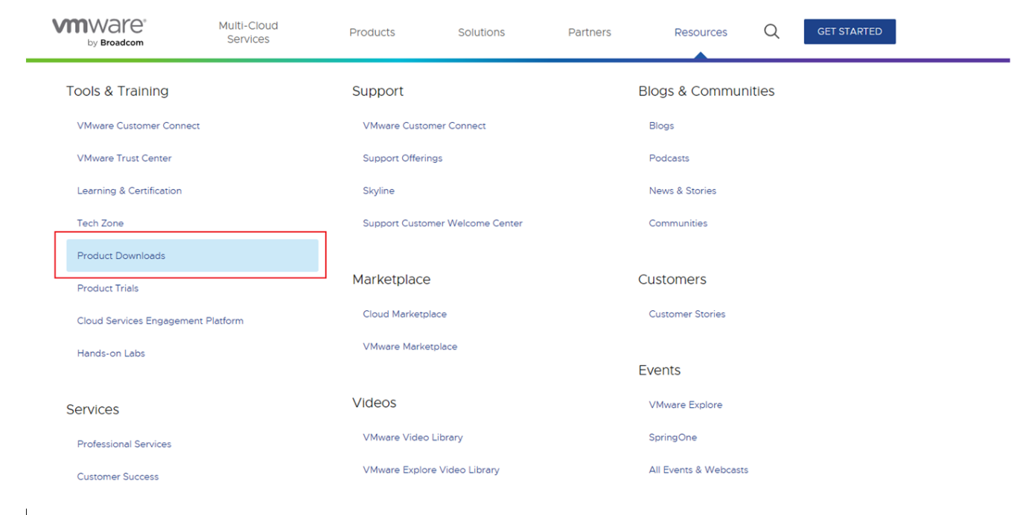
Task: Open Customer Stories link
Action: (x=687, y=314)
